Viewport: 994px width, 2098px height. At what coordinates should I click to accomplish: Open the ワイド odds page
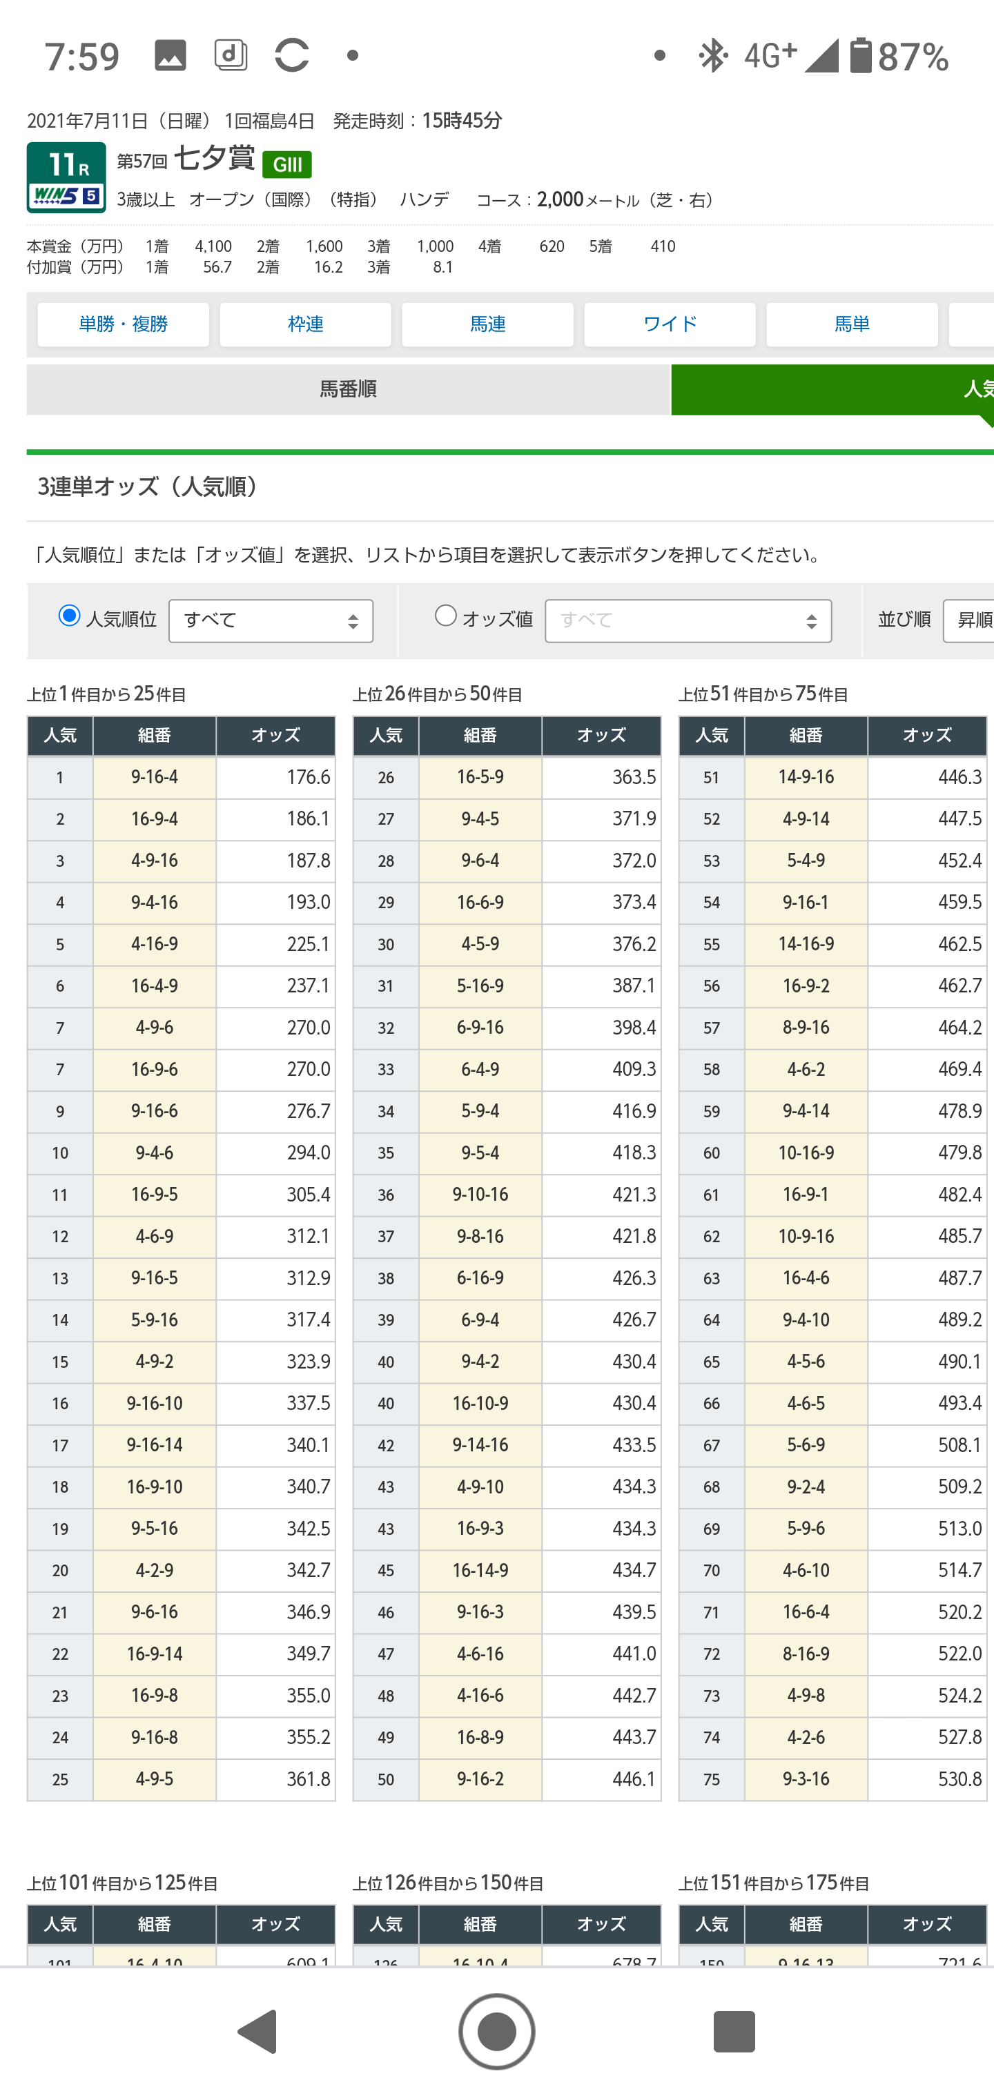[670, 324]
